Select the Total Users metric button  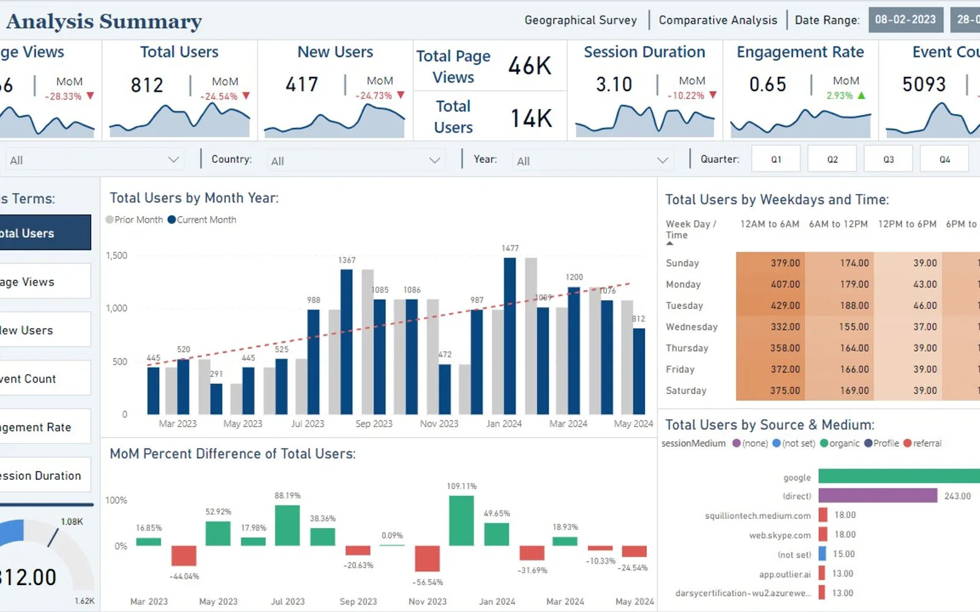coord(45,233)
